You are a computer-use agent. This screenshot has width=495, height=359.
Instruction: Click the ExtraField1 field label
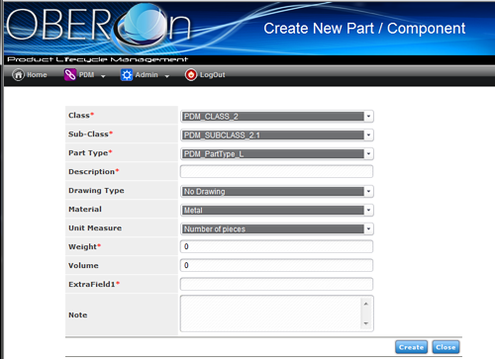pos(94,285)
